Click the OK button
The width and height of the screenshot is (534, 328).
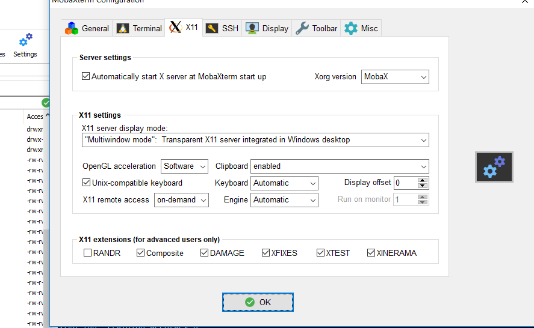click(258, 302)
